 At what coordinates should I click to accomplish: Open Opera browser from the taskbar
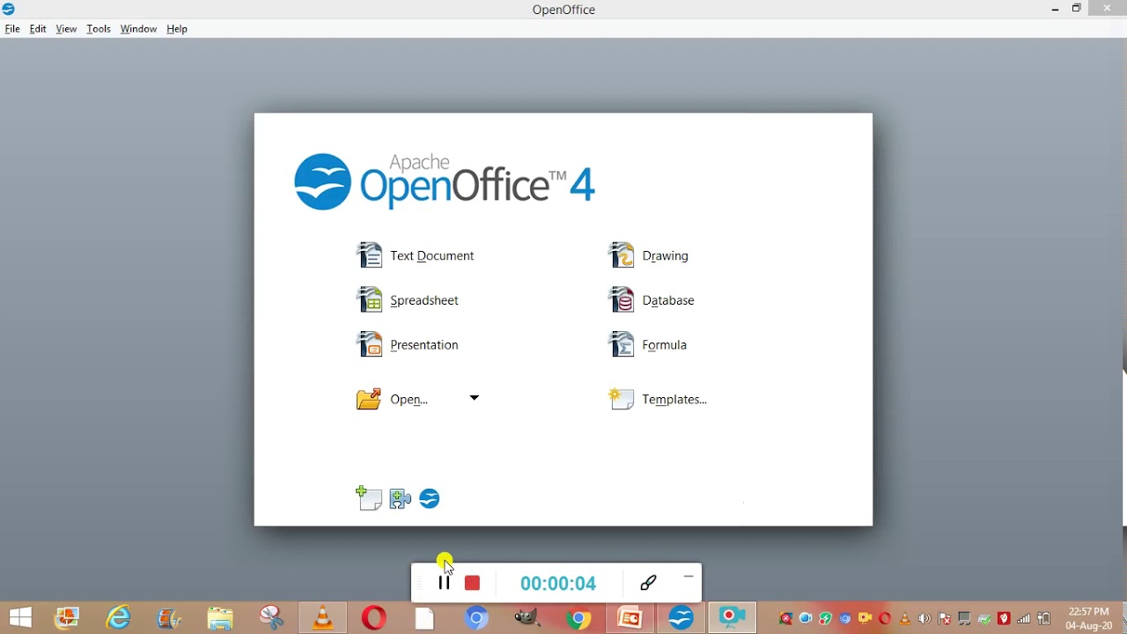tap(374, 618)
